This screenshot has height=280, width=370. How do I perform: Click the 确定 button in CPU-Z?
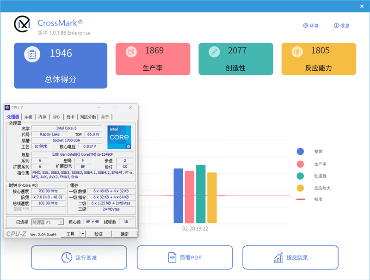124,234
